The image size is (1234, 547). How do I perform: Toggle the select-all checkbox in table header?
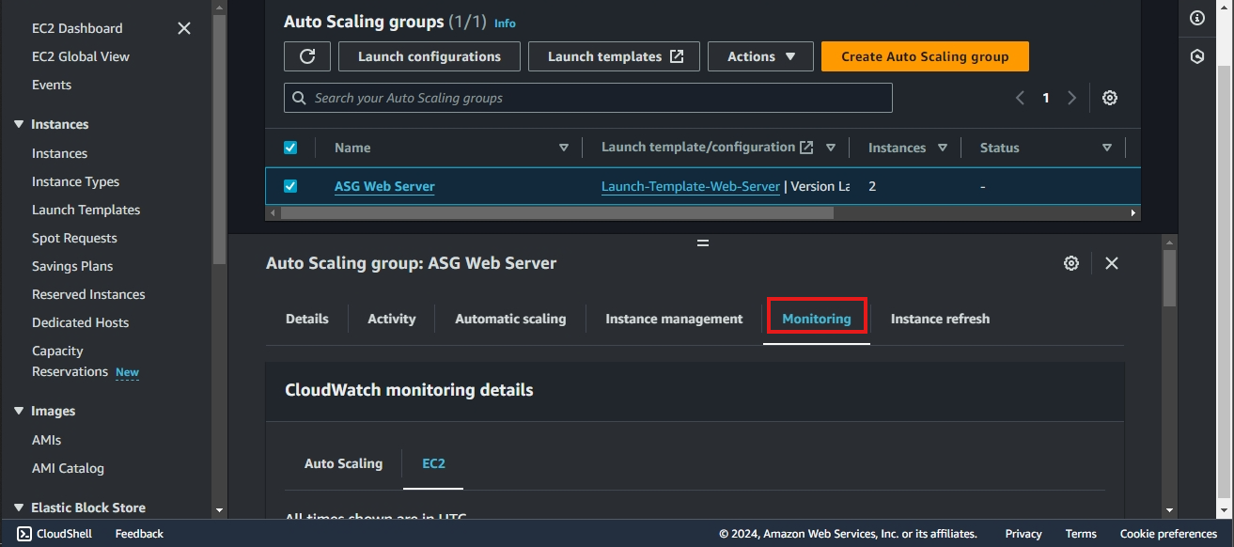pos(290,148)
